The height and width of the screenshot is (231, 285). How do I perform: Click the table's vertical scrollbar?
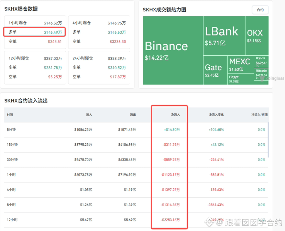point(268,140)
